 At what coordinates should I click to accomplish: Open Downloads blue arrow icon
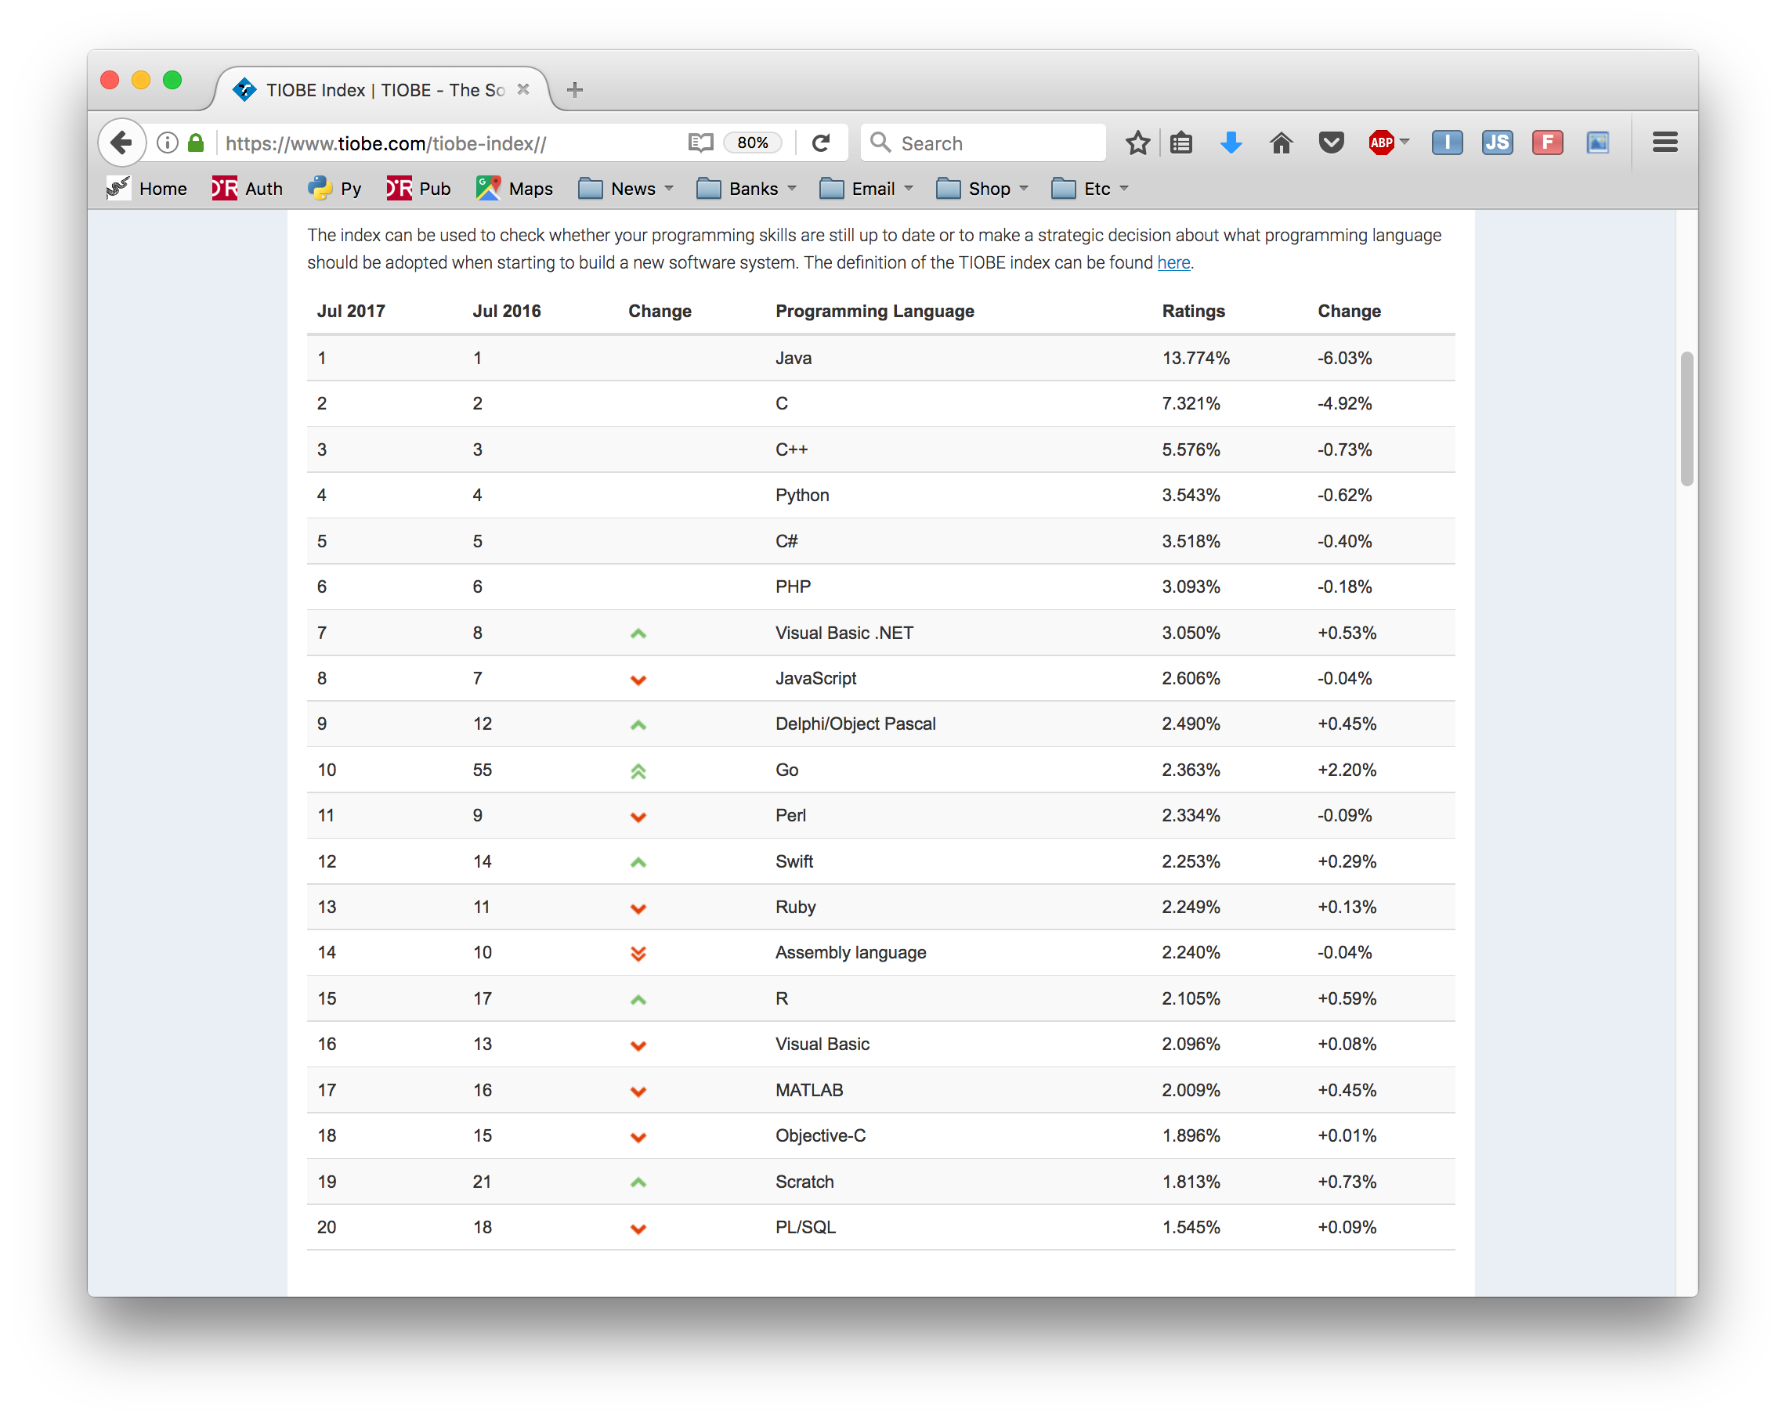pos(1231,143)
